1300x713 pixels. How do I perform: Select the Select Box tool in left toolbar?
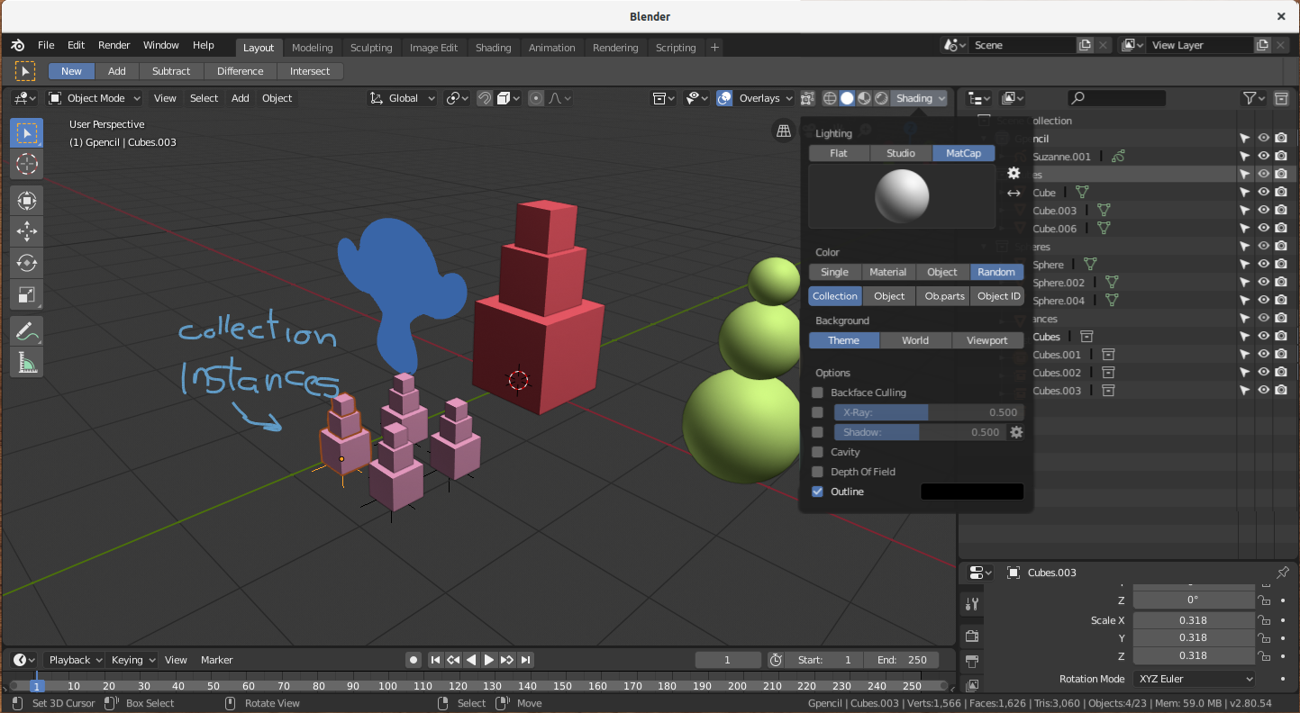pyautogui.click(x=26, y=133)
